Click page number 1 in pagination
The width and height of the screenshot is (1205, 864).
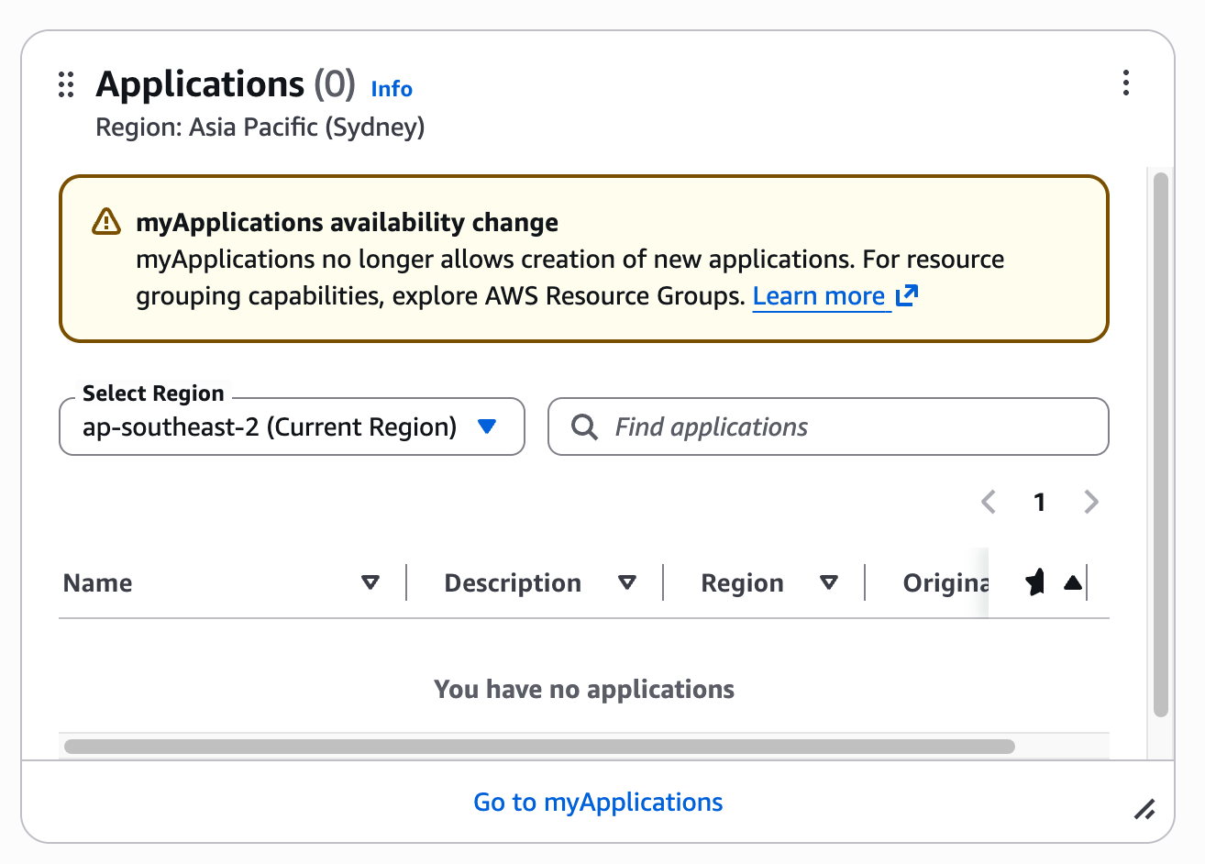coord(1039,503)
